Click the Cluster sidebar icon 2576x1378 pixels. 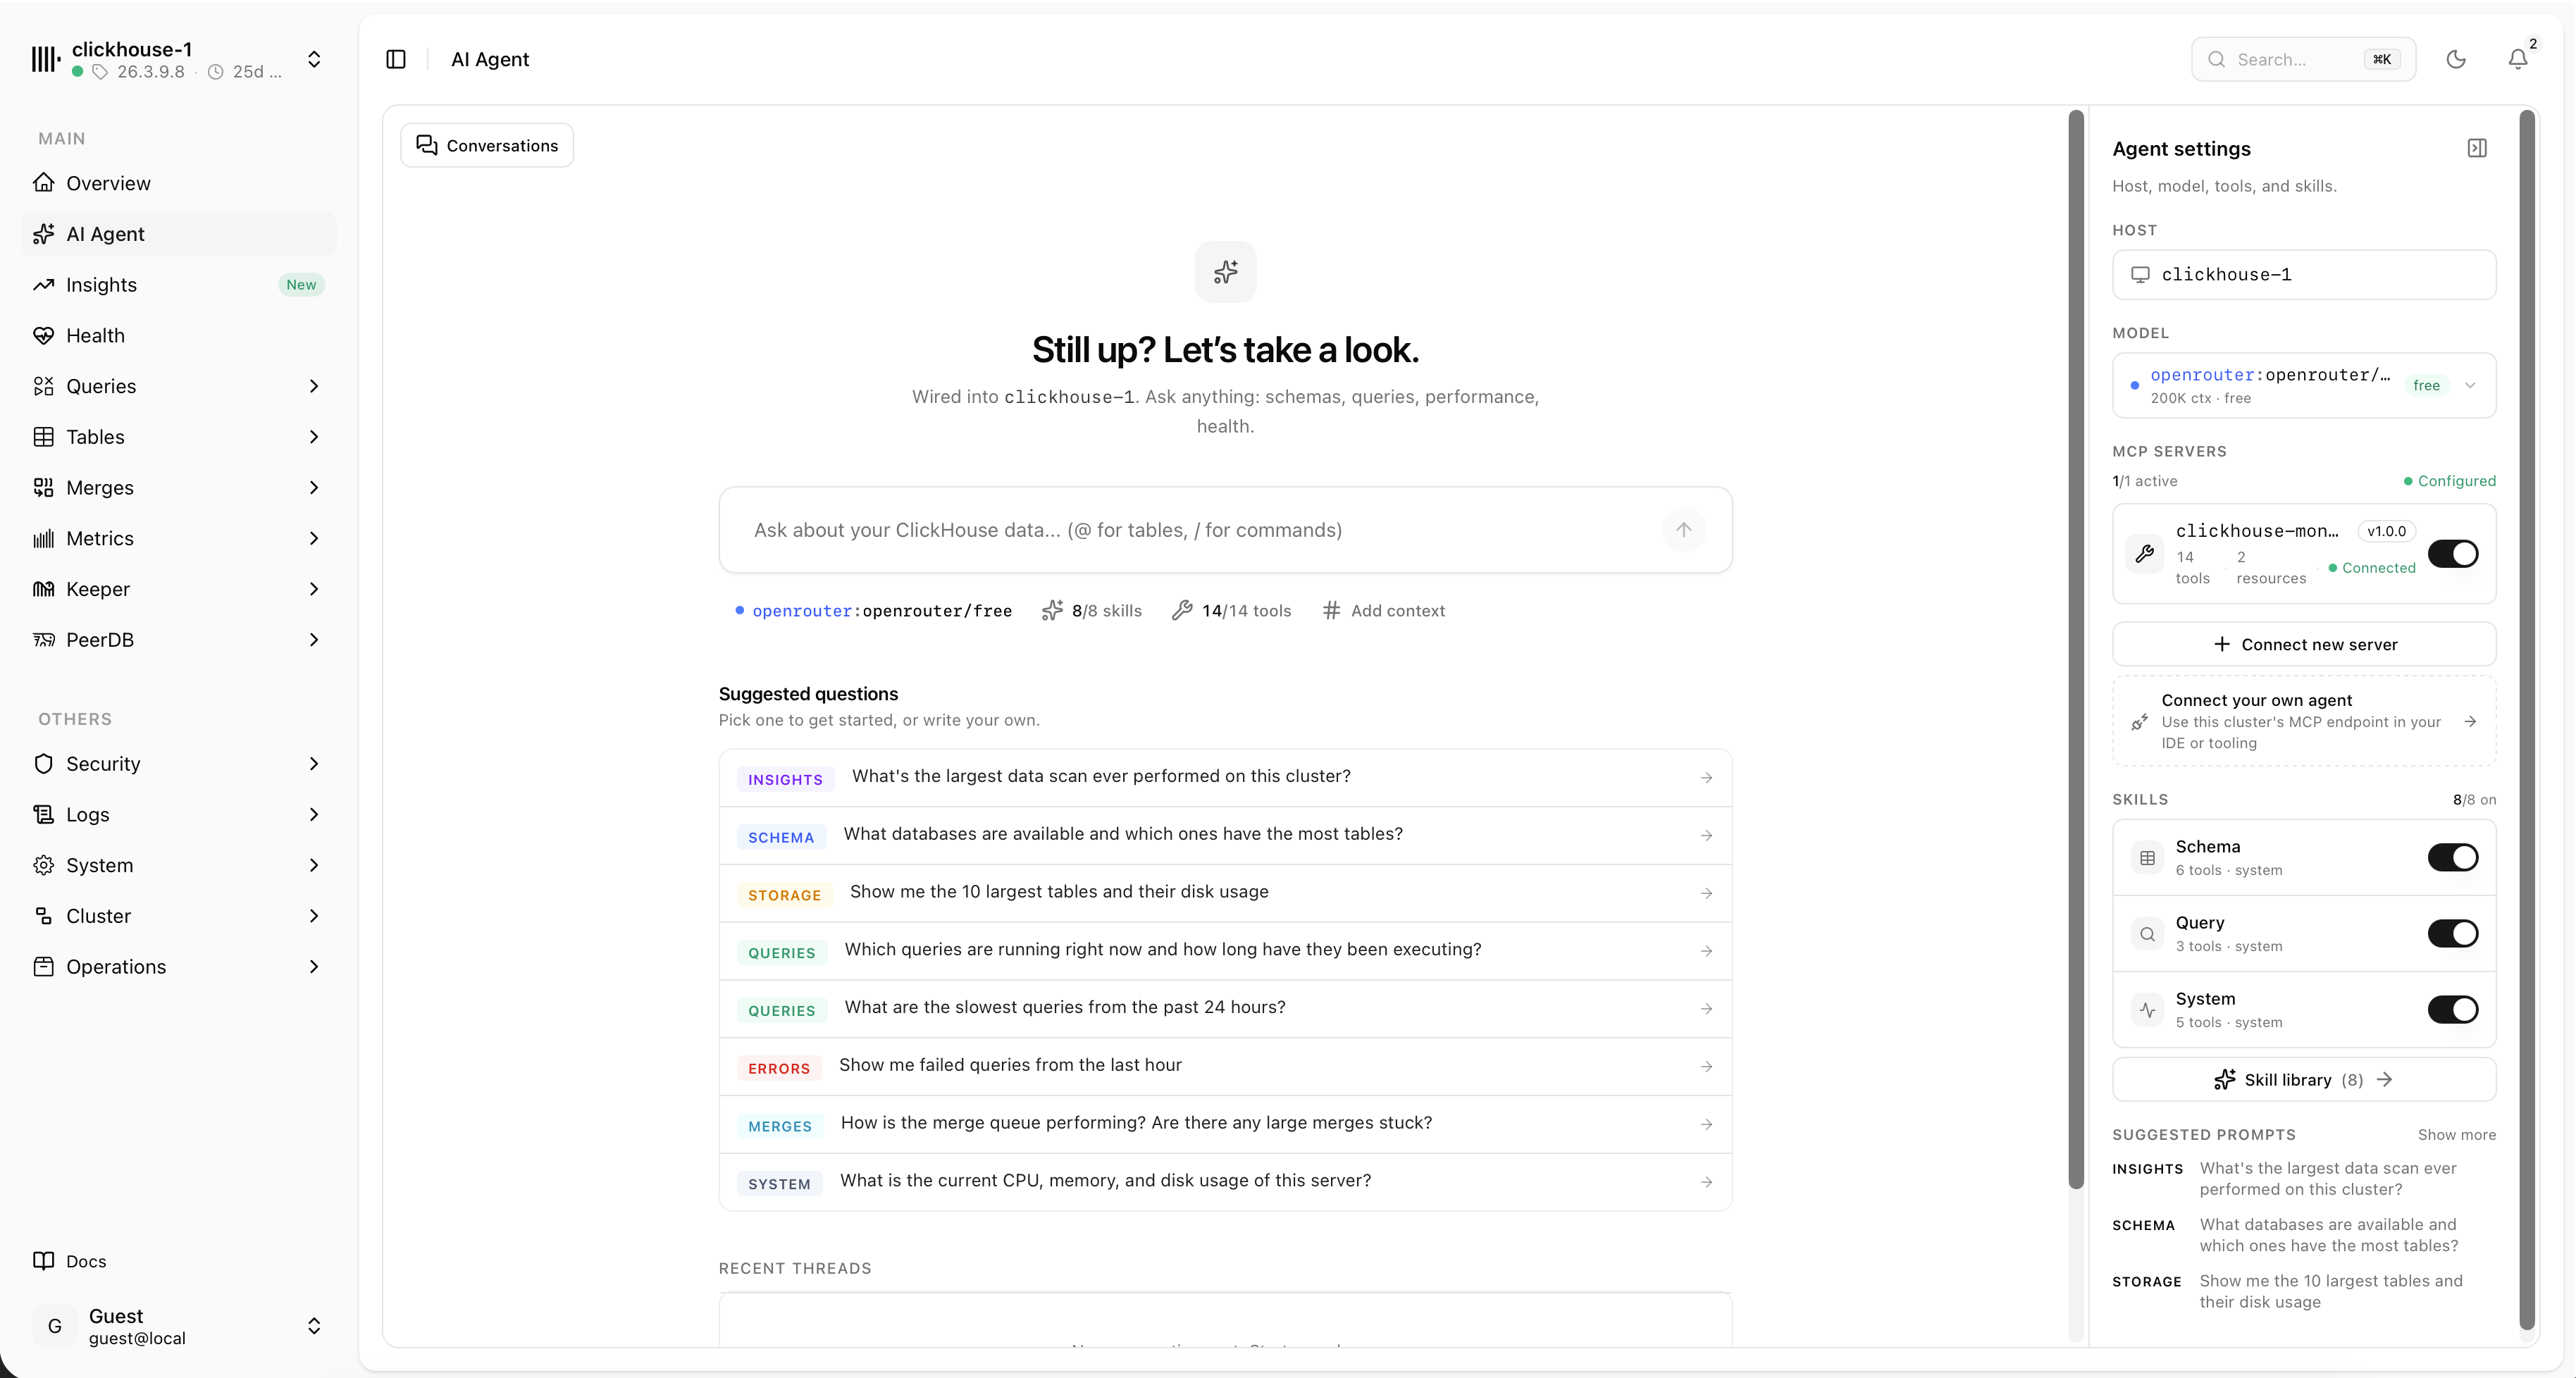tap(43, 916)
